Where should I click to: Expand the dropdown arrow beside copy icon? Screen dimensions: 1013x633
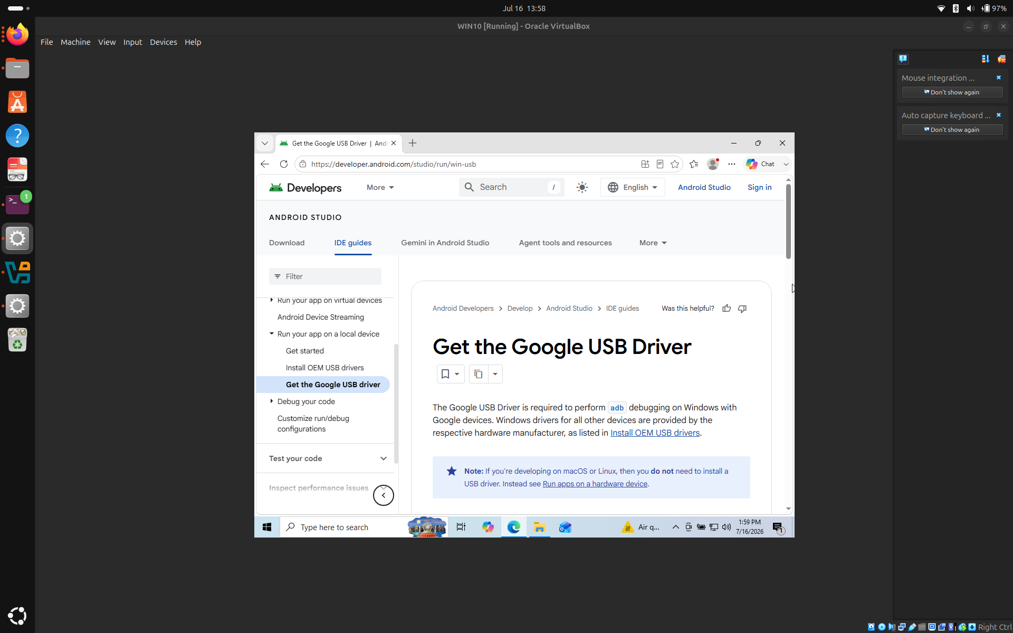pyautogui.click(x=495, y=374)
